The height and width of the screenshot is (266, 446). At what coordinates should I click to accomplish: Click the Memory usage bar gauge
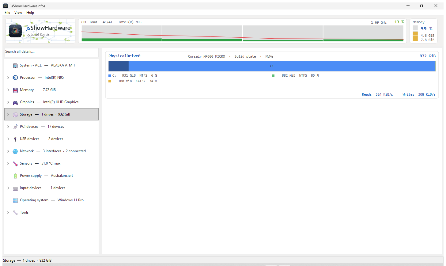(415, 33)
